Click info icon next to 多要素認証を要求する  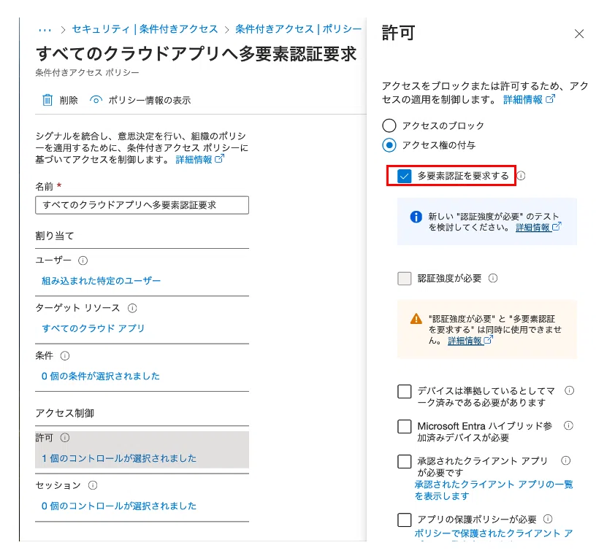(x=522, y=176)
